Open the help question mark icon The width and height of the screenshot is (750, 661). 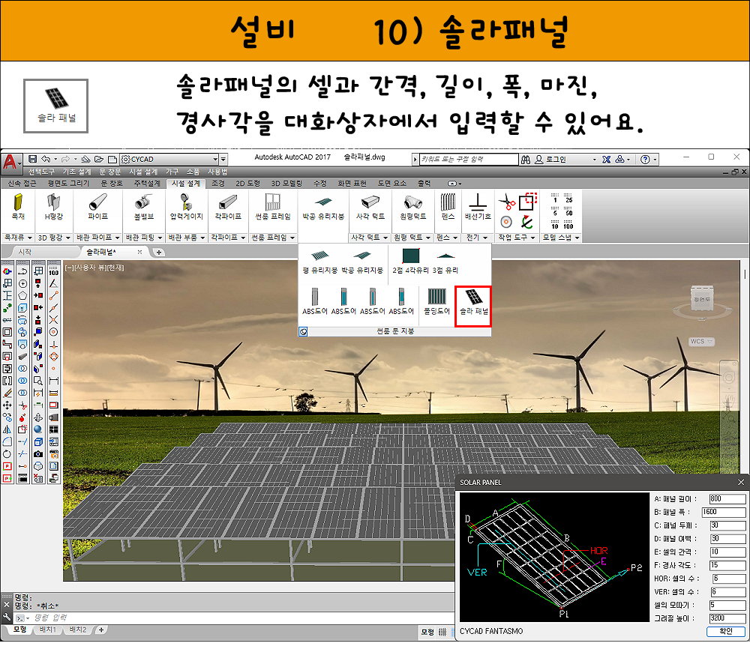point(645,160)
